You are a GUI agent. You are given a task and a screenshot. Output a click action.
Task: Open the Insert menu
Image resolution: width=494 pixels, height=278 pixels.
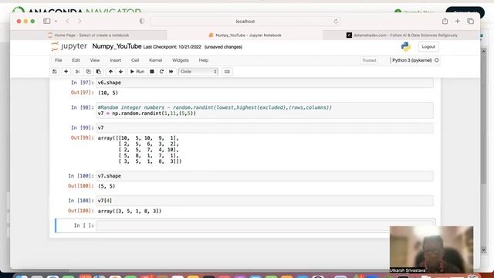tap(115, 60)
